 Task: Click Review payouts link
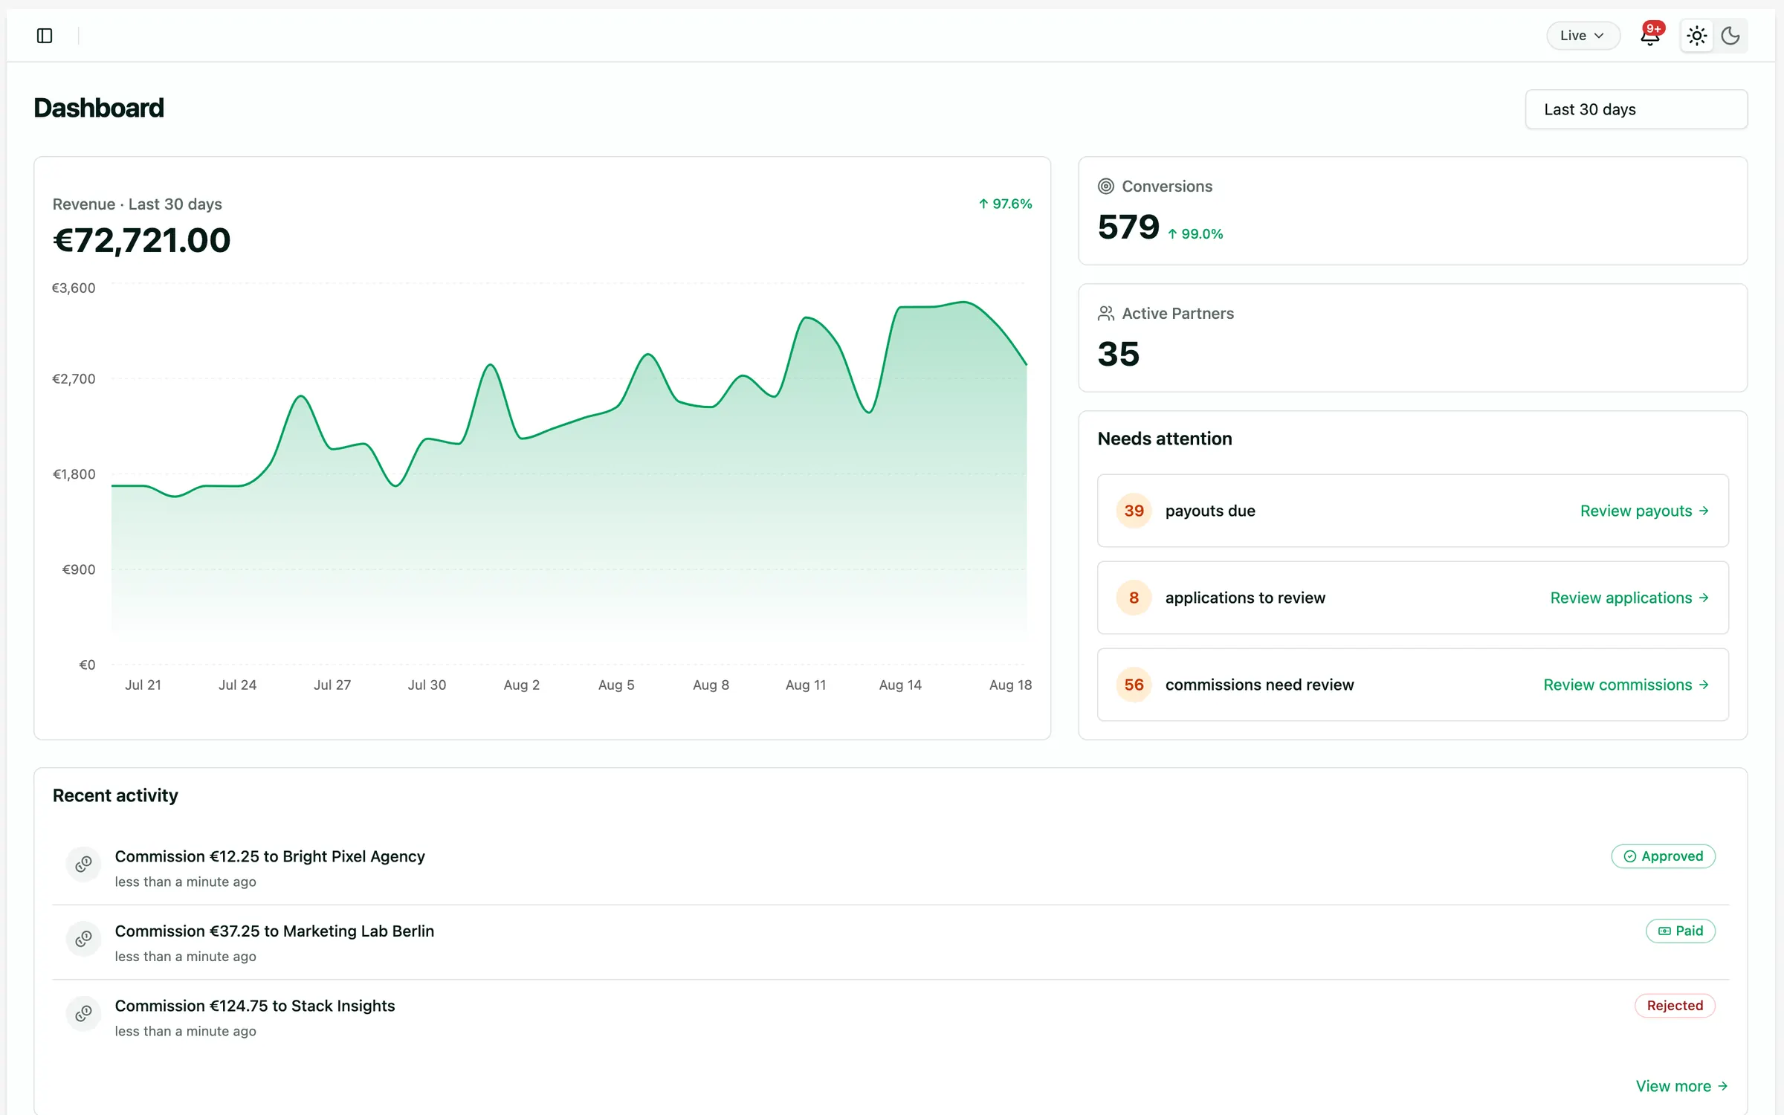click(x=1644, y=511)
